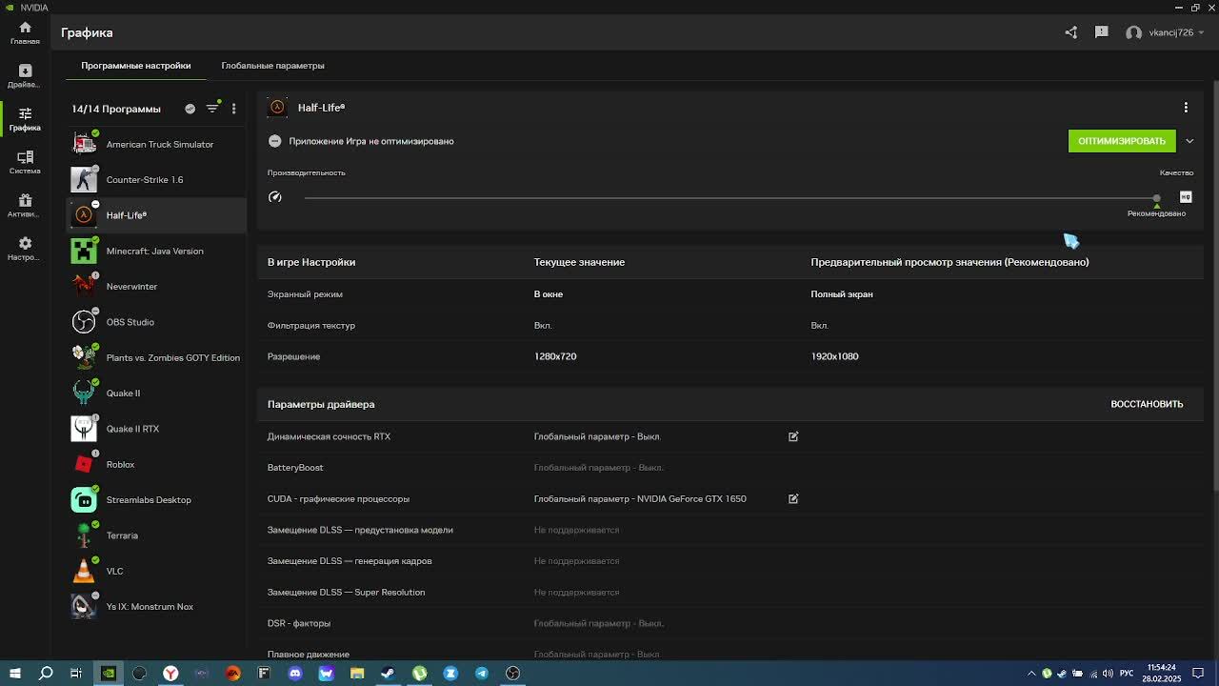The width and height of the screenshot is (1219, 686).
Task: Click the checkmark icon beside 14/14 Программы
Action: coord(190,109)
